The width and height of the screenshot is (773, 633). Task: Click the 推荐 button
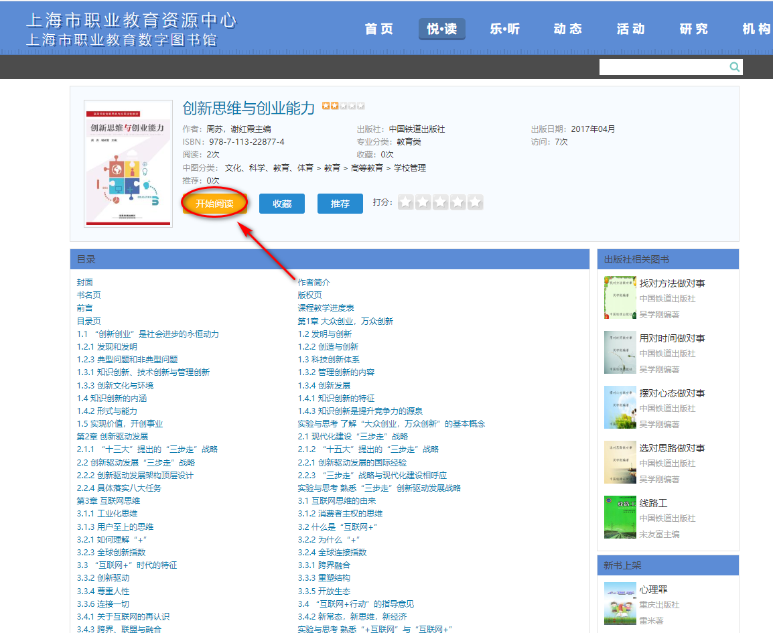point(340,204)
